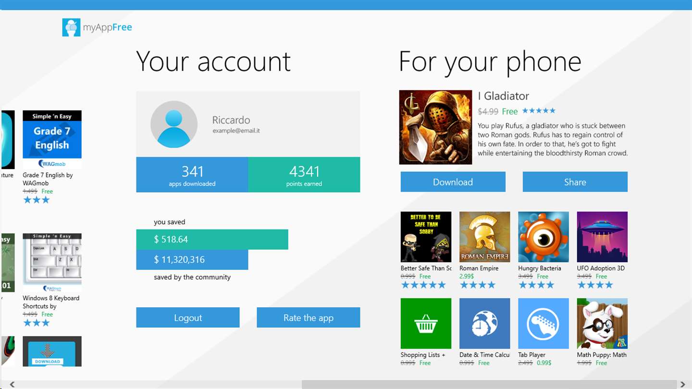Open the Grade 7 English app tile
This screenshot has height=389, width=692.
coord(52,139)
